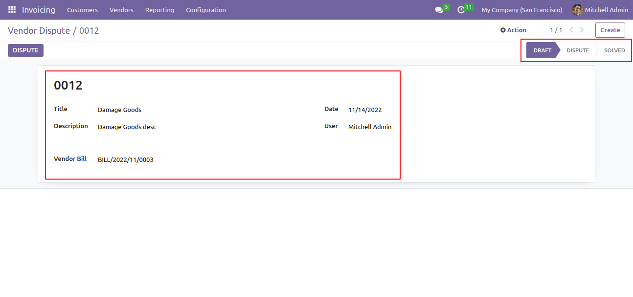Screen dimensions: 633x297
Task: Open the Configuration menu
Action: pos(206,10)
